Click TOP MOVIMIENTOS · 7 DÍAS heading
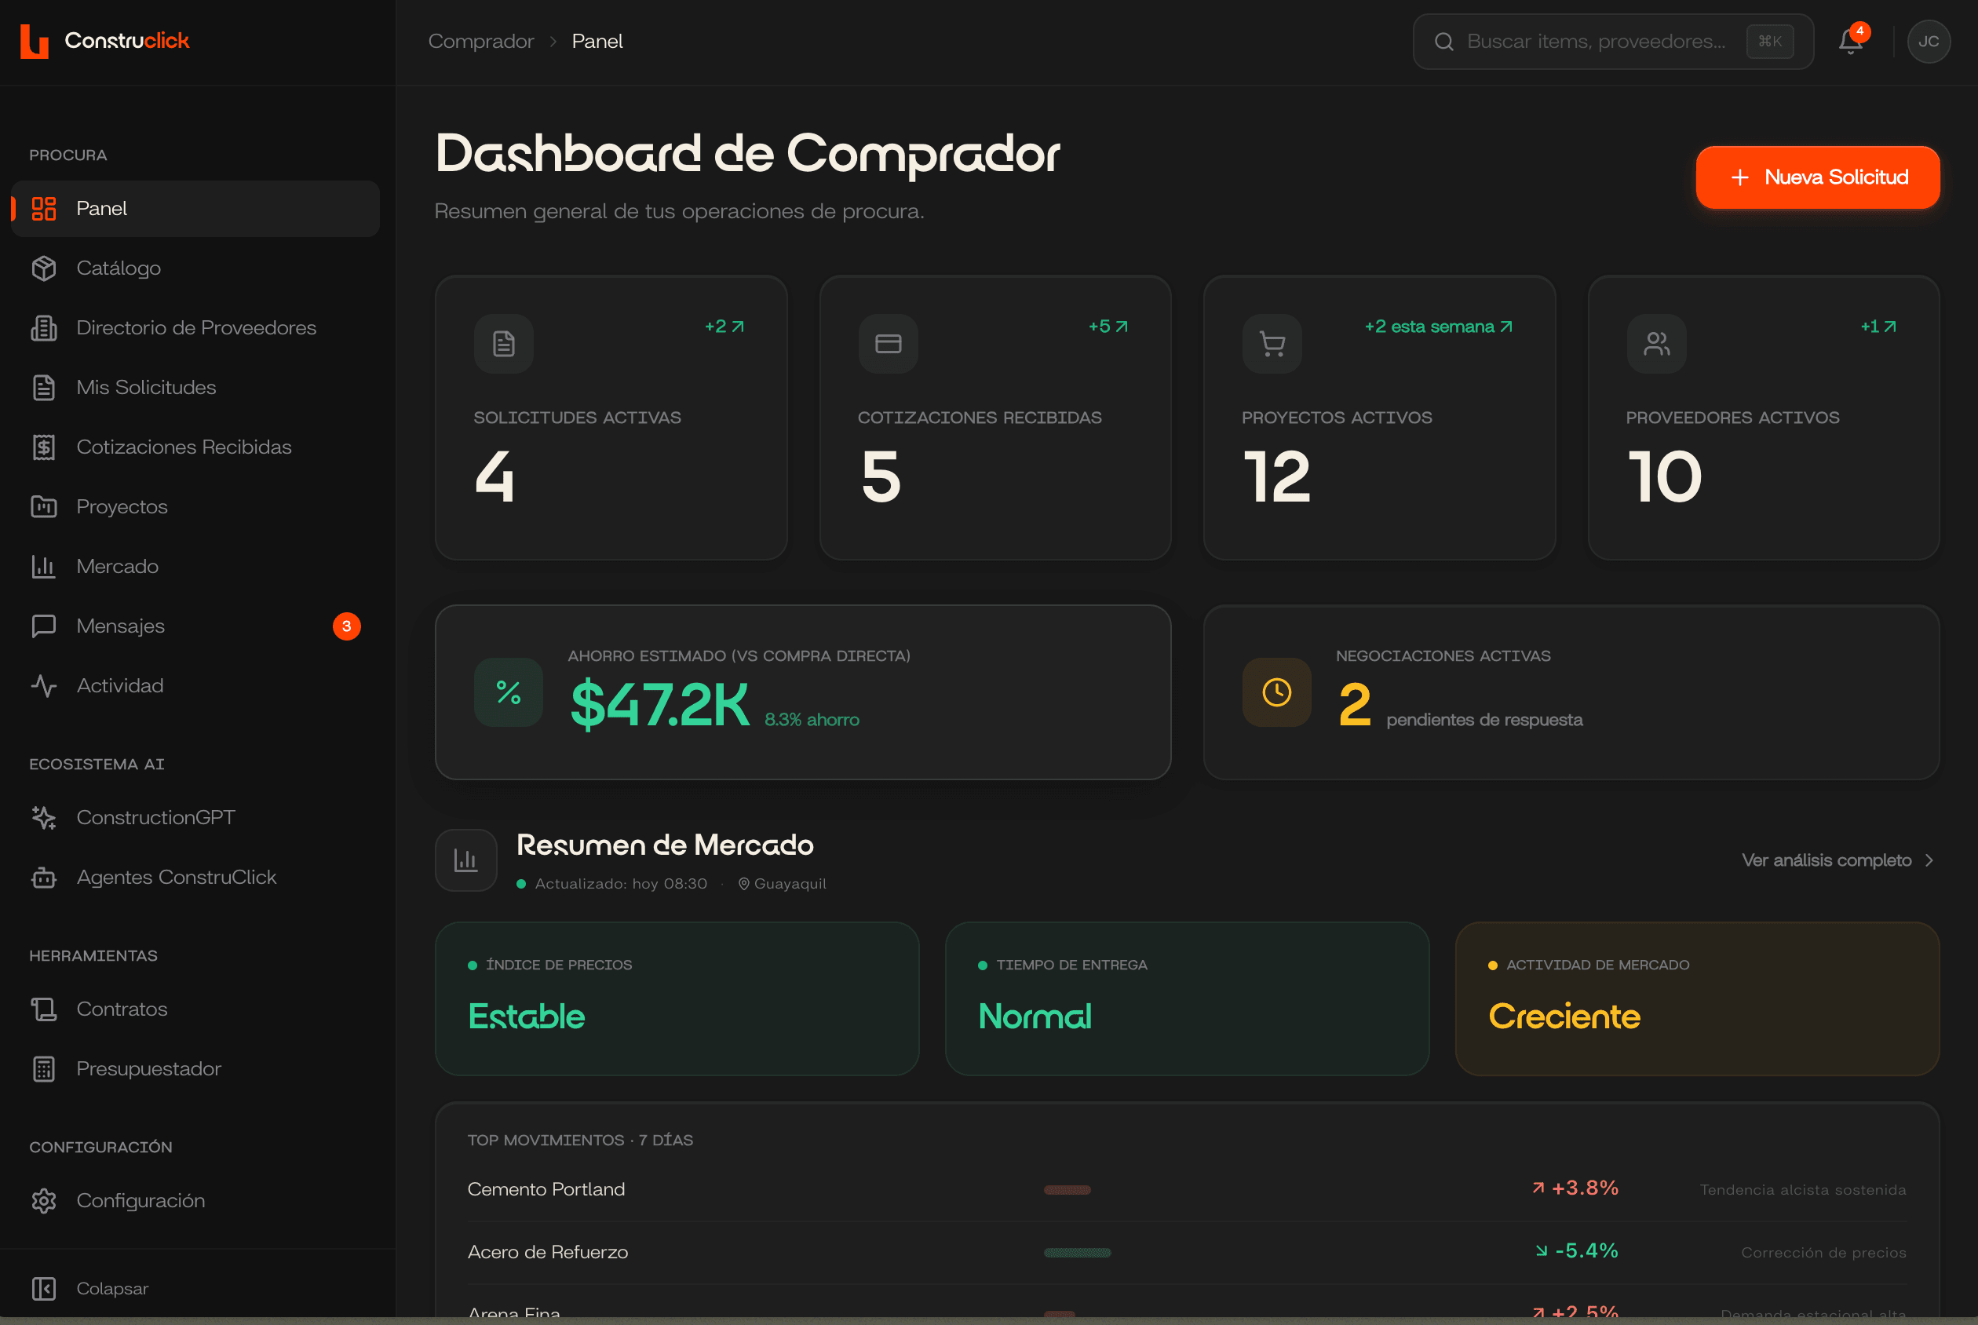This screenshot has height=1325, width=1978. coord(581,1140)
